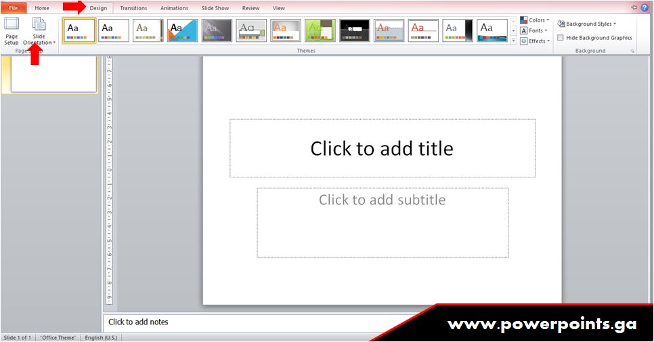Apply the blue and orange Angles theme

point(182,30)
